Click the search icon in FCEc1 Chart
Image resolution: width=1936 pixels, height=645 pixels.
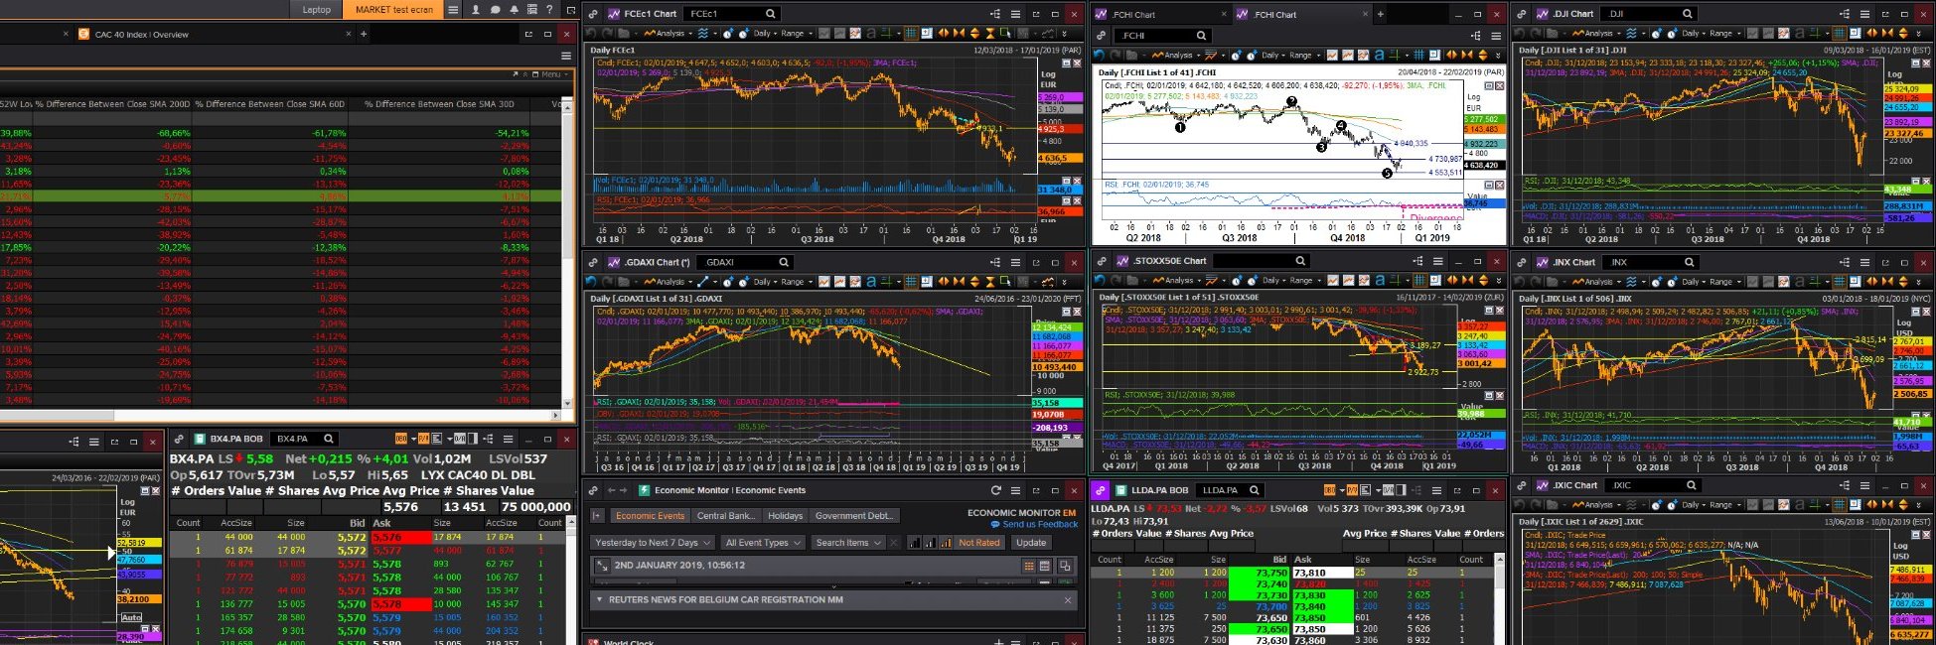coord(770,14)
